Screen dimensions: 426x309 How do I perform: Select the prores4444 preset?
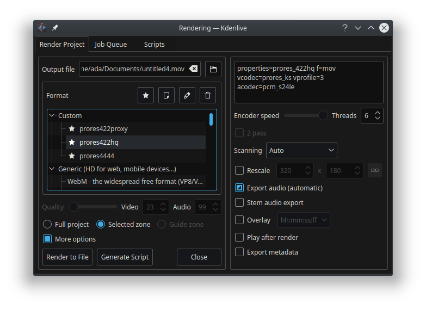pyautogui.click(x=97, y=156)
